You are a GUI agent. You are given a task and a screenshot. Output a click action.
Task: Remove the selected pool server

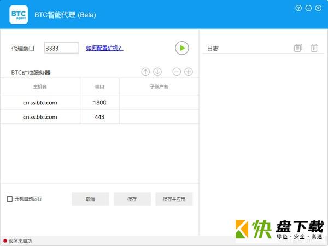point(177,72)
